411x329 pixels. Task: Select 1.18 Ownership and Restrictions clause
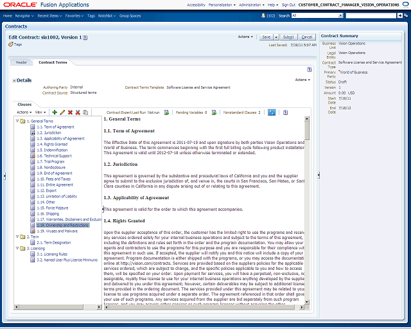pos(63,225)
